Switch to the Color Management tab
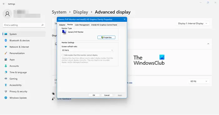 click(x=82, y=25)
